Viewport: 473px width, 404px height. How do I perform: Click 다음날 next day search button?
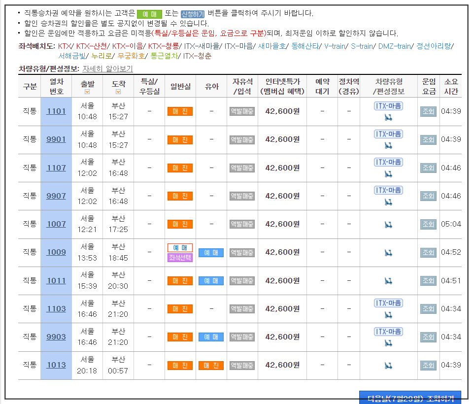click(x=410, y=398)
